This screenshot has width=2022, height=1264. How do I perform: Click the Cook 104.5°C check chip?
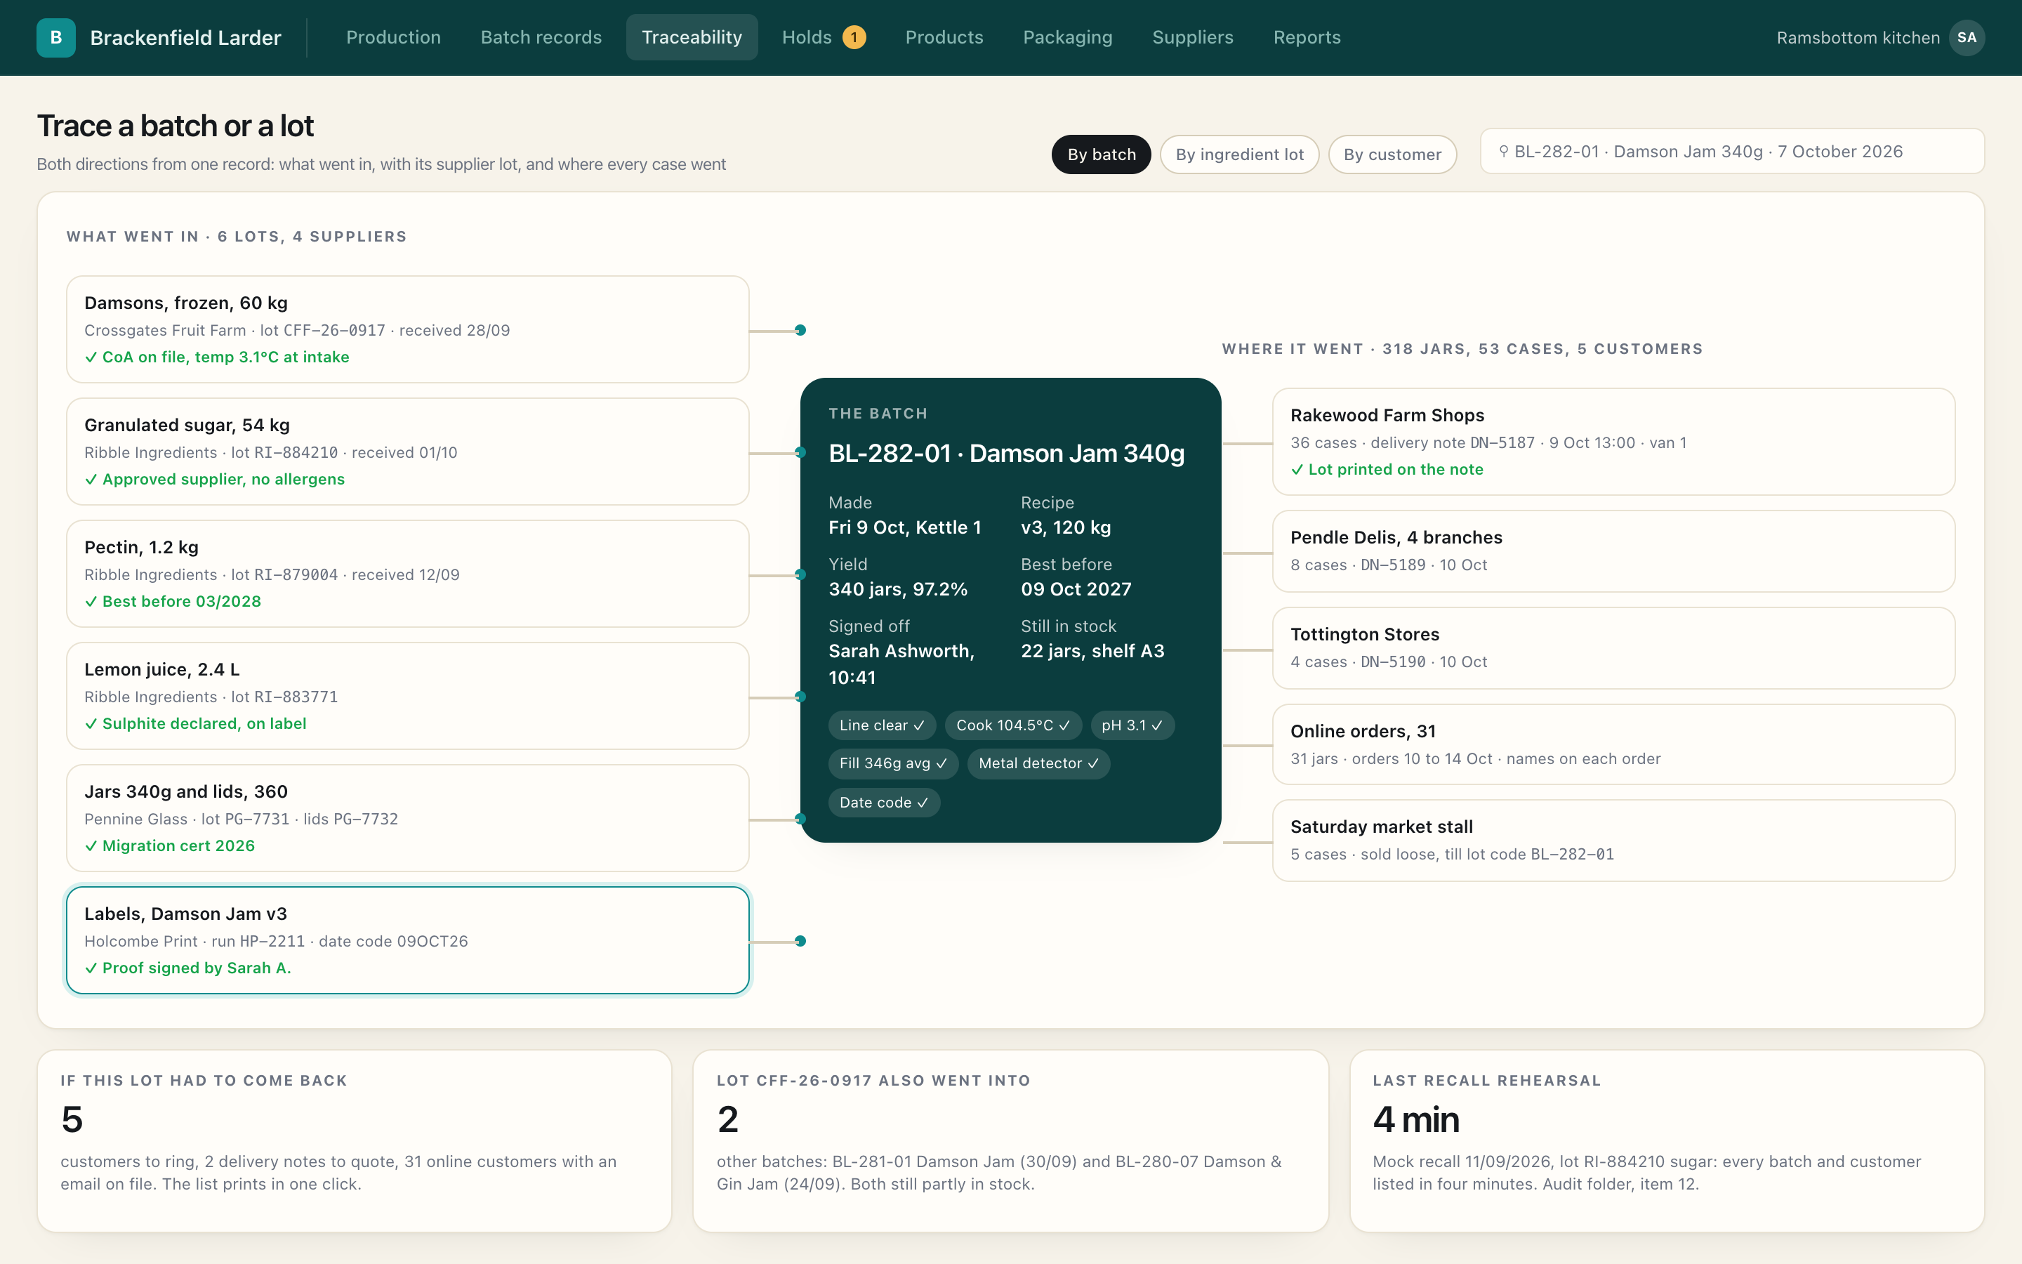pyautogui.click(x=1012, y=725)
